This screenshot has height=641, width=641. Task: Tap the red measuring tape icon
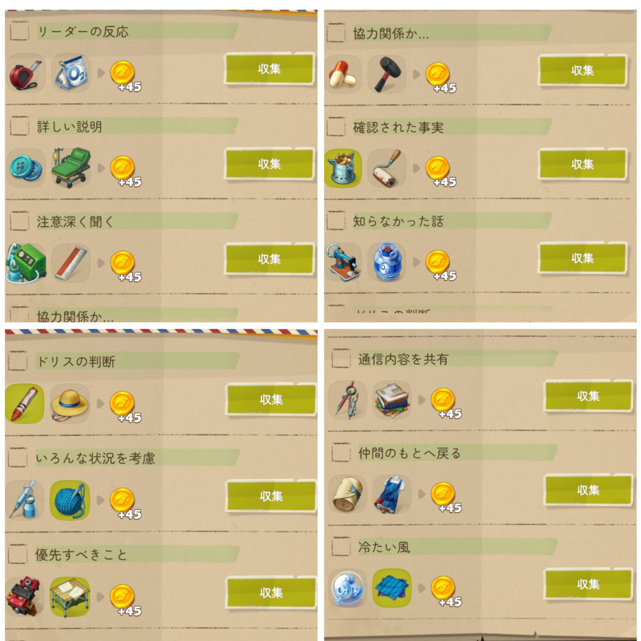[x=26, y=73]
